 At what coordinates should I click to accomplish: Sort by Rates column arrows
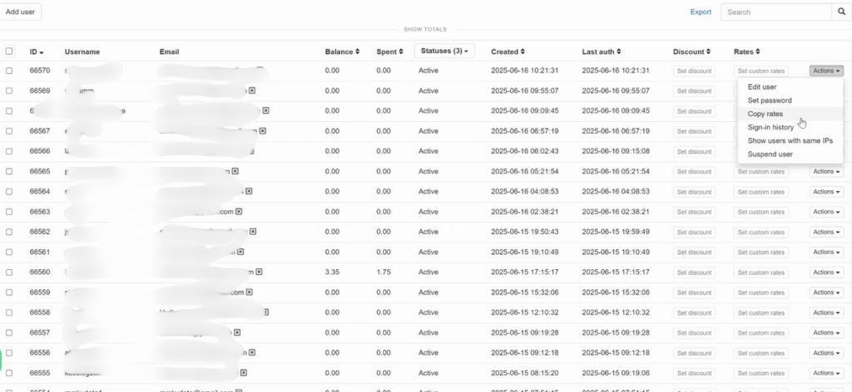point(757,51)
